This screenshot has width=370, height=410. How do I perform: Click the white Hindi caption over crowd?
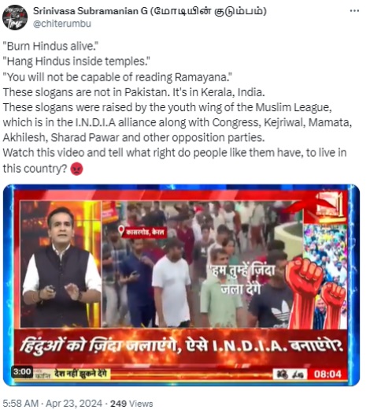tap(240, 281)
